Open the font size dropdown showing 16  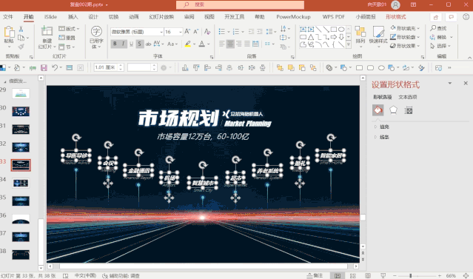tap(181, 32)
